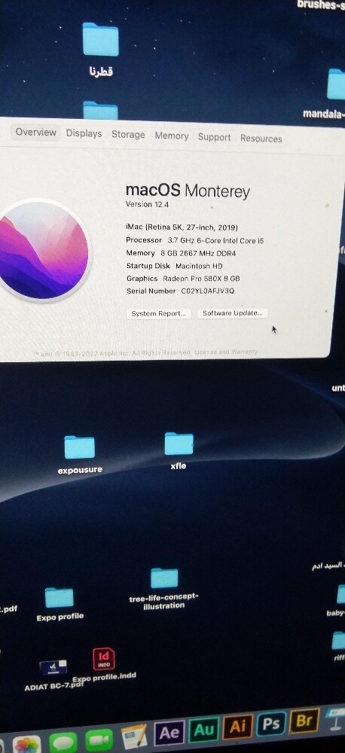This screenshot has width=345, height=753.
Task: Click the Software Update button
Action: coord(233,313)
